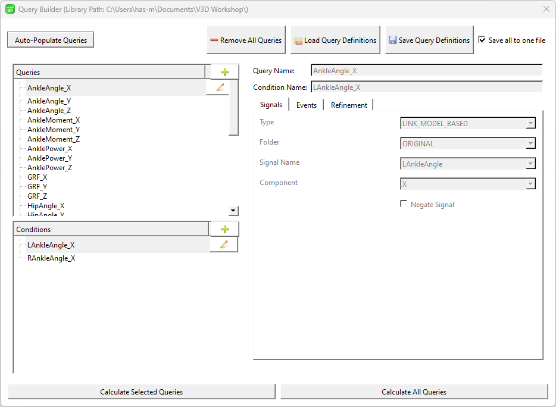
Task: Open the Refinement tab
Action: point(349,105)
